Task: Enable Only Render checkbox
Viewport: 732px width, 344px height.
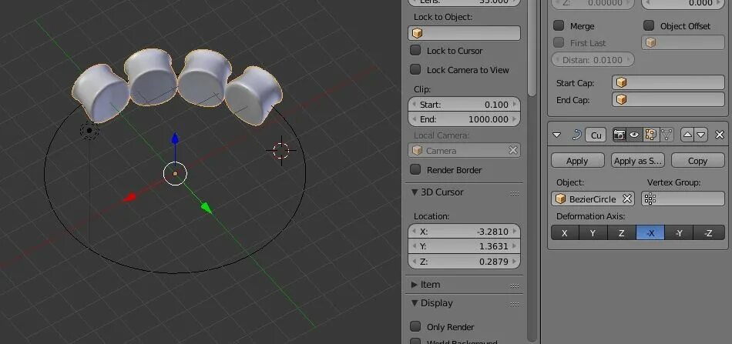Action: (x=415, y=326)
